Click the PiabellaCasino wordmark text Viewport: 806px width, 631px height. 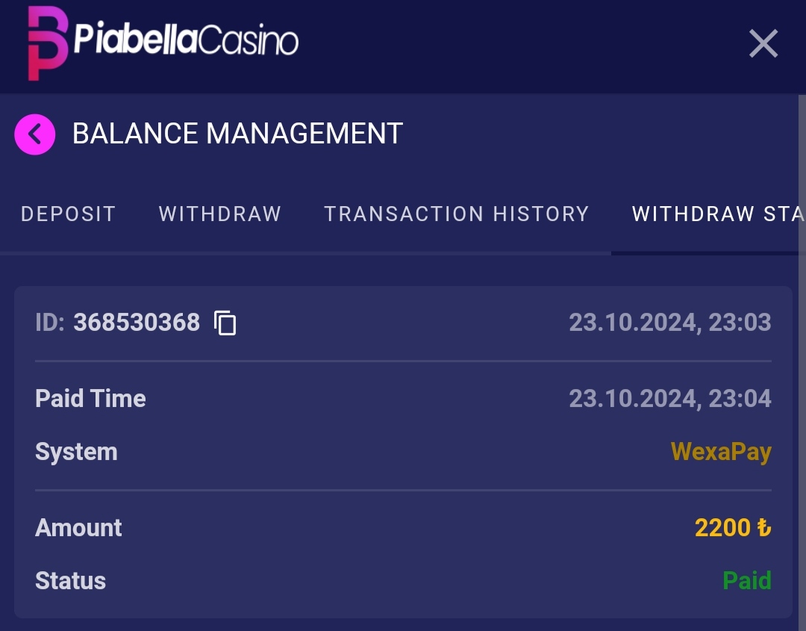point(187,41)
